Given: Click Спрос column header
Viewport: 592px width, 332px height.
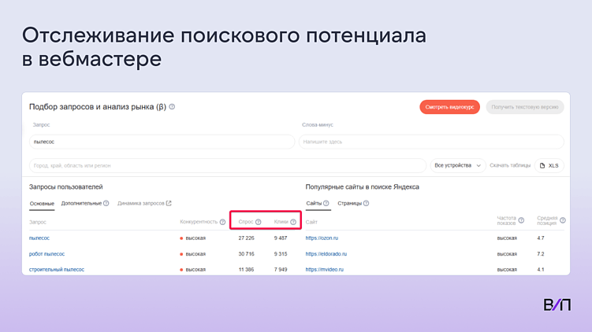Looking at the screenshot, I should [246, 222].
